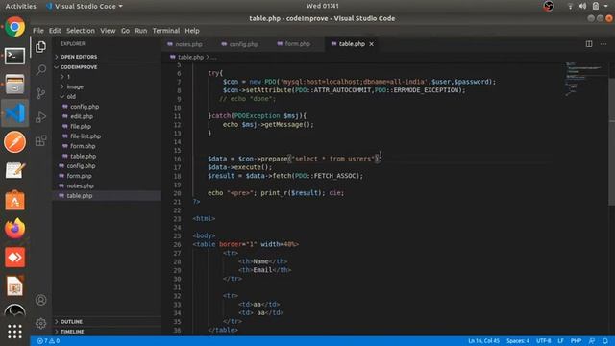Image resolution: width=615 pixels, height=346 pixels.
Task: Open Ubuntu Software from the dock
Action: [x=15, y=200]
